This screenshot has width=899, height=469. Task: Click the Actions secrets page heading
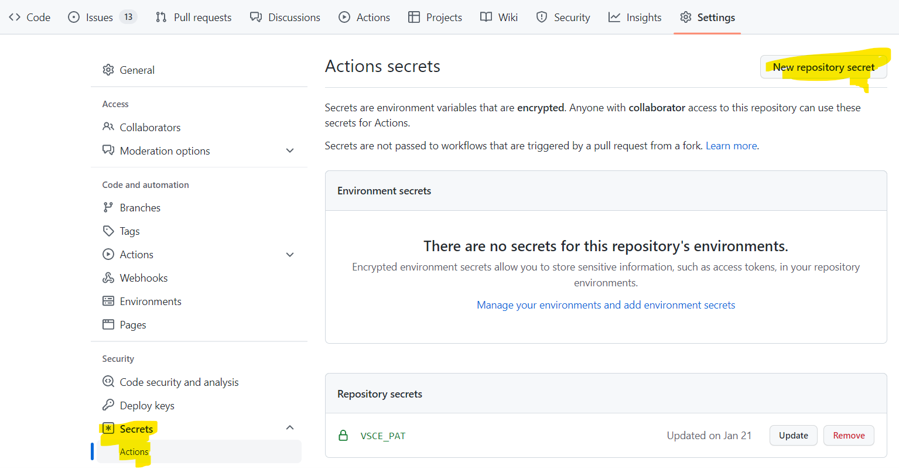[382, 66]
